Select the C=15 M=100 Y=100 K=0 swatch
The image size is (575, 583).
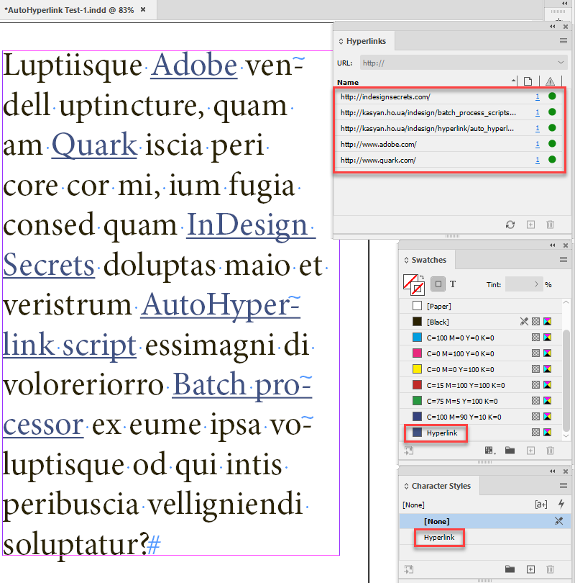pos(481,385)
